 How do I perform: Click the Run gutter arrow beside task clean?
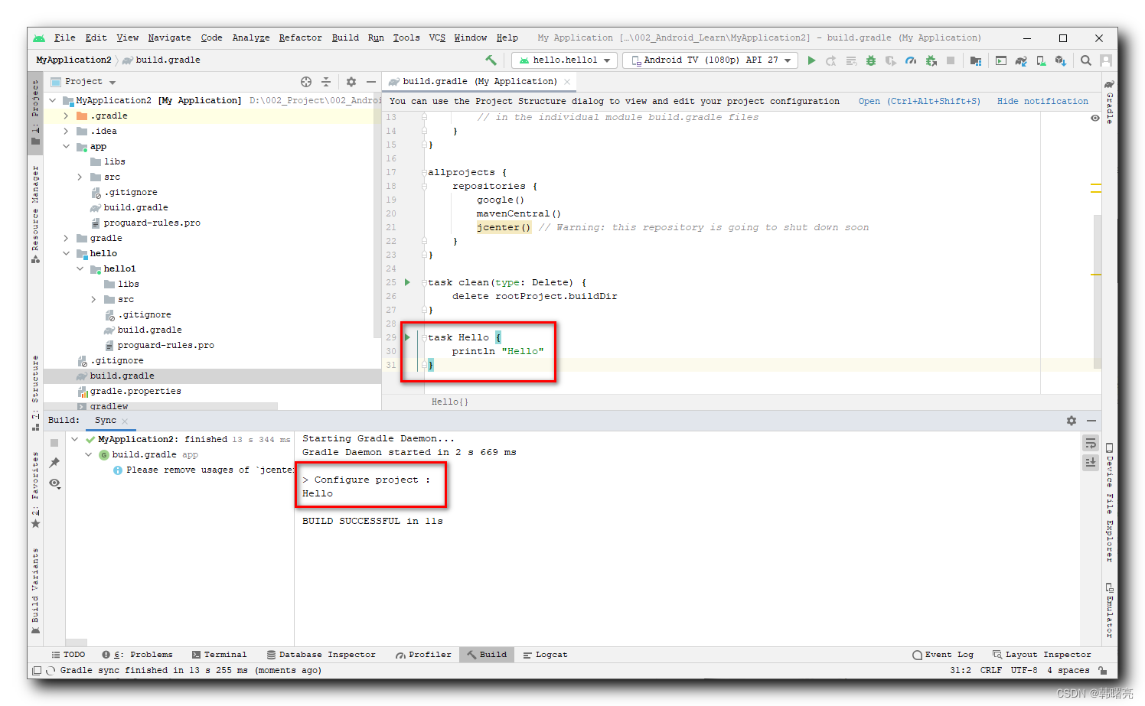407,282
